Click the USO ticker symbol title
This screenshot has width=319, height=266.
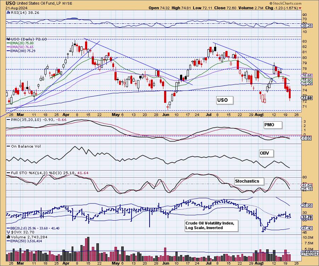click(10, 3)
